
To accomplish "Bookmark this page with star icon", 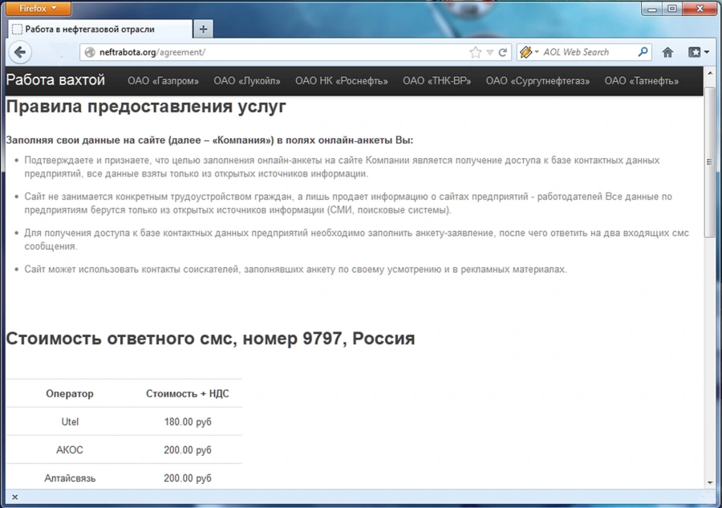I will point(475,52).
